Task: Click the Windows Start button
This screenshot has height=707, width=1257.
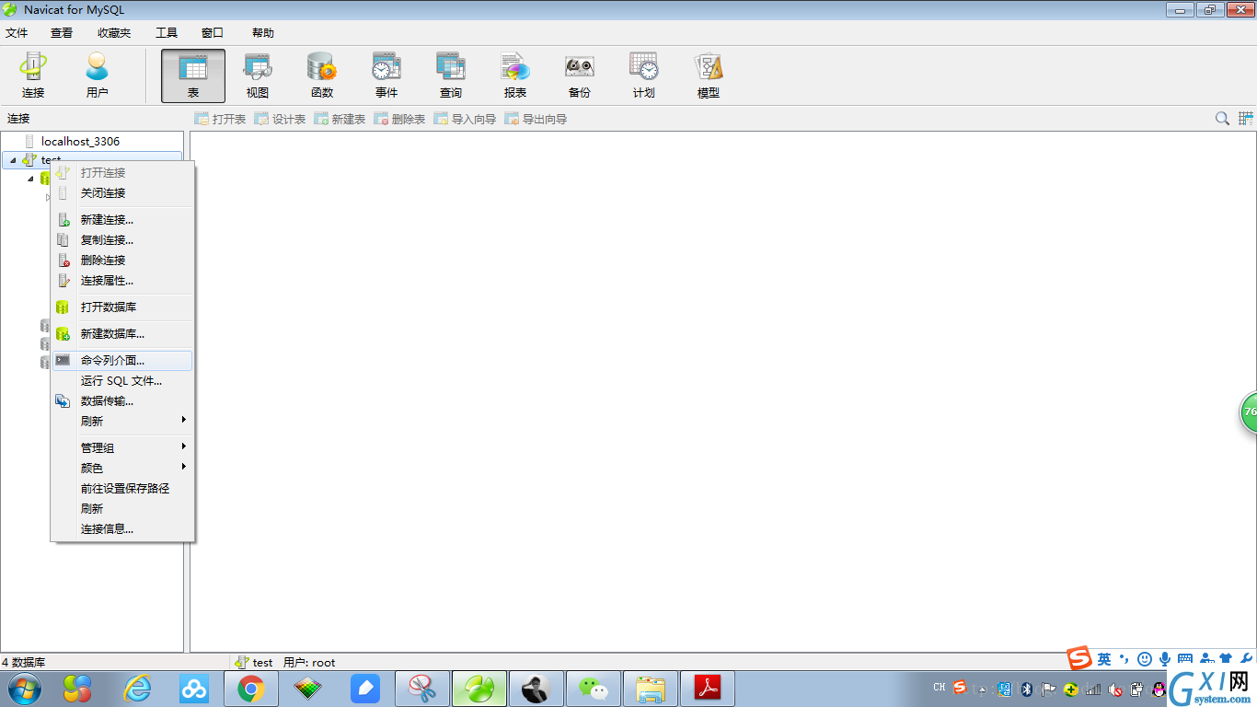Action: (24, 689)
